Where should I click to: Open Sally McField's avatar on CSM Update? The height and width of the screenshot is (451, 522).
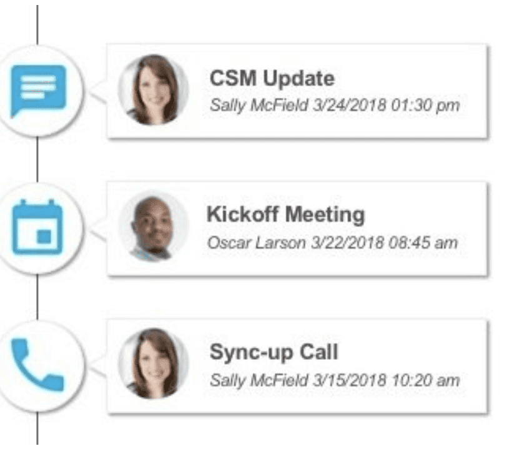pos(153,91)
